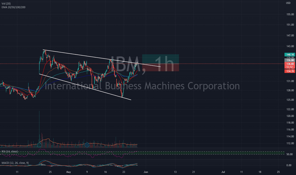This screenshot has width=296, height=175.
Task: Click the 53:52 bar countdown timer
Action: 290,67
